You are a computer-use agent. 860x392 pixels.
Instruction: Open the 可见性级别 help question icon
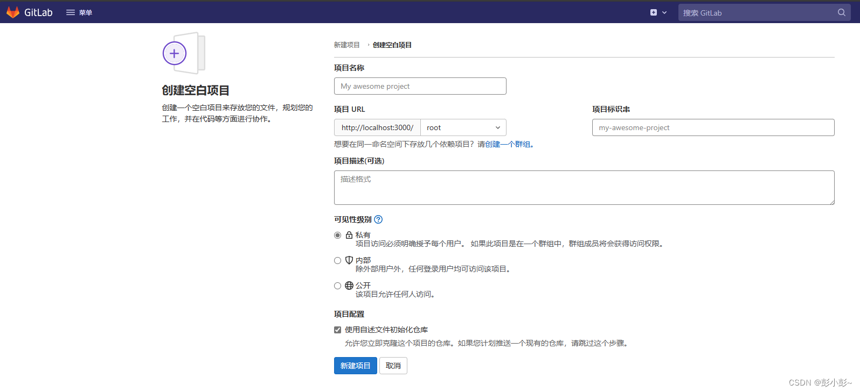click(378, 219)
